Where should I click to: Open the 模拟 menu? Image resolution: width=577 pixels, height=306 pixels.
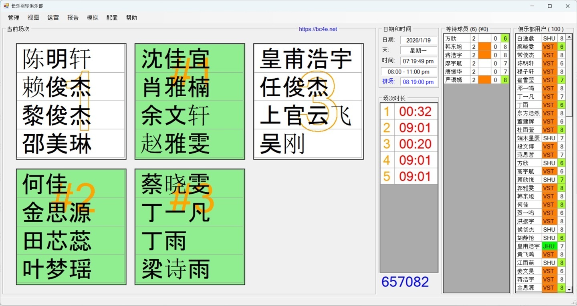click(x=92, y=18)
